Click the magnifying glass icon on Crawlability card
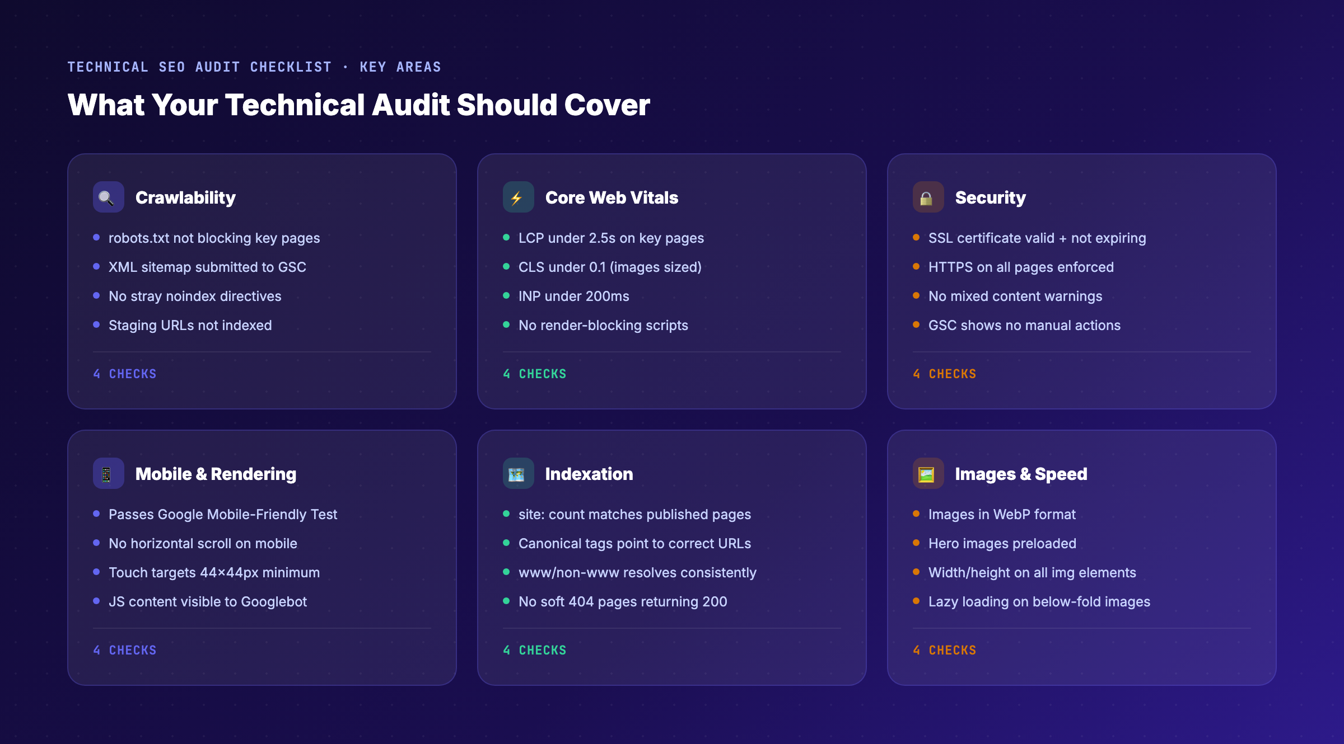The width and height of the screenshot is (1344, 744). click(x=108, y=197)
